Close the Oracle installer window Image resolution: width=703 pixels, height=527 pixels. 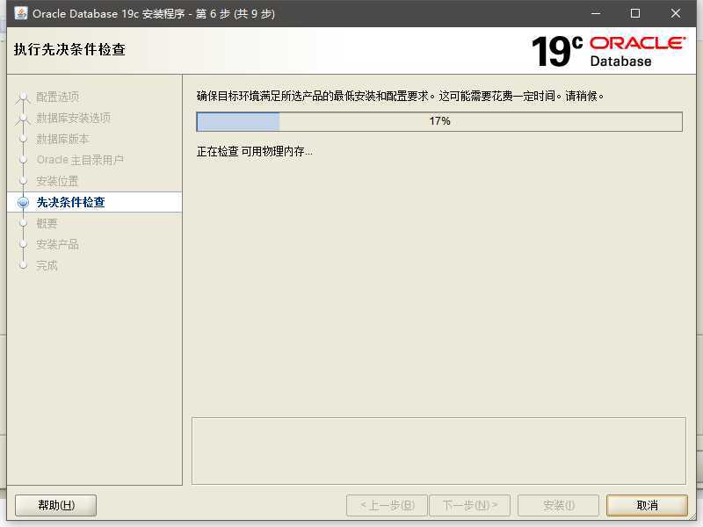coord(675,13)
